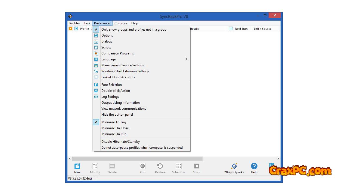Open the 2BrightSparks button
This screenshot has width=348, height=195.
point(234,168)
